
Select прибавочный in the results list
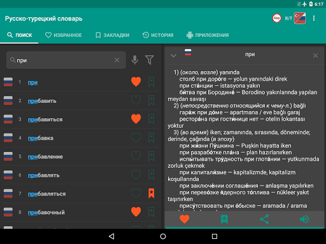click(x=46, y=212)
